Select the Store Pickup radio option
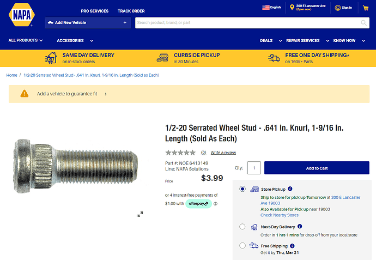 (242, 189)
